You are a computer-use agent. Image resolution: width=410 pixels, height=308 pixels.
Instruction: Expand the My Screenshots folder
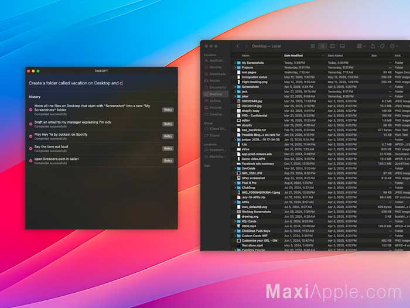235,63
